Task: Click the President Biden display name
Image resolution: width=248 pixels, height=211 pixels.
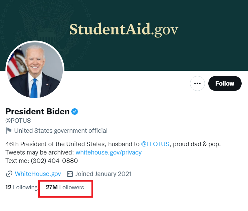Action: (37, 111)
